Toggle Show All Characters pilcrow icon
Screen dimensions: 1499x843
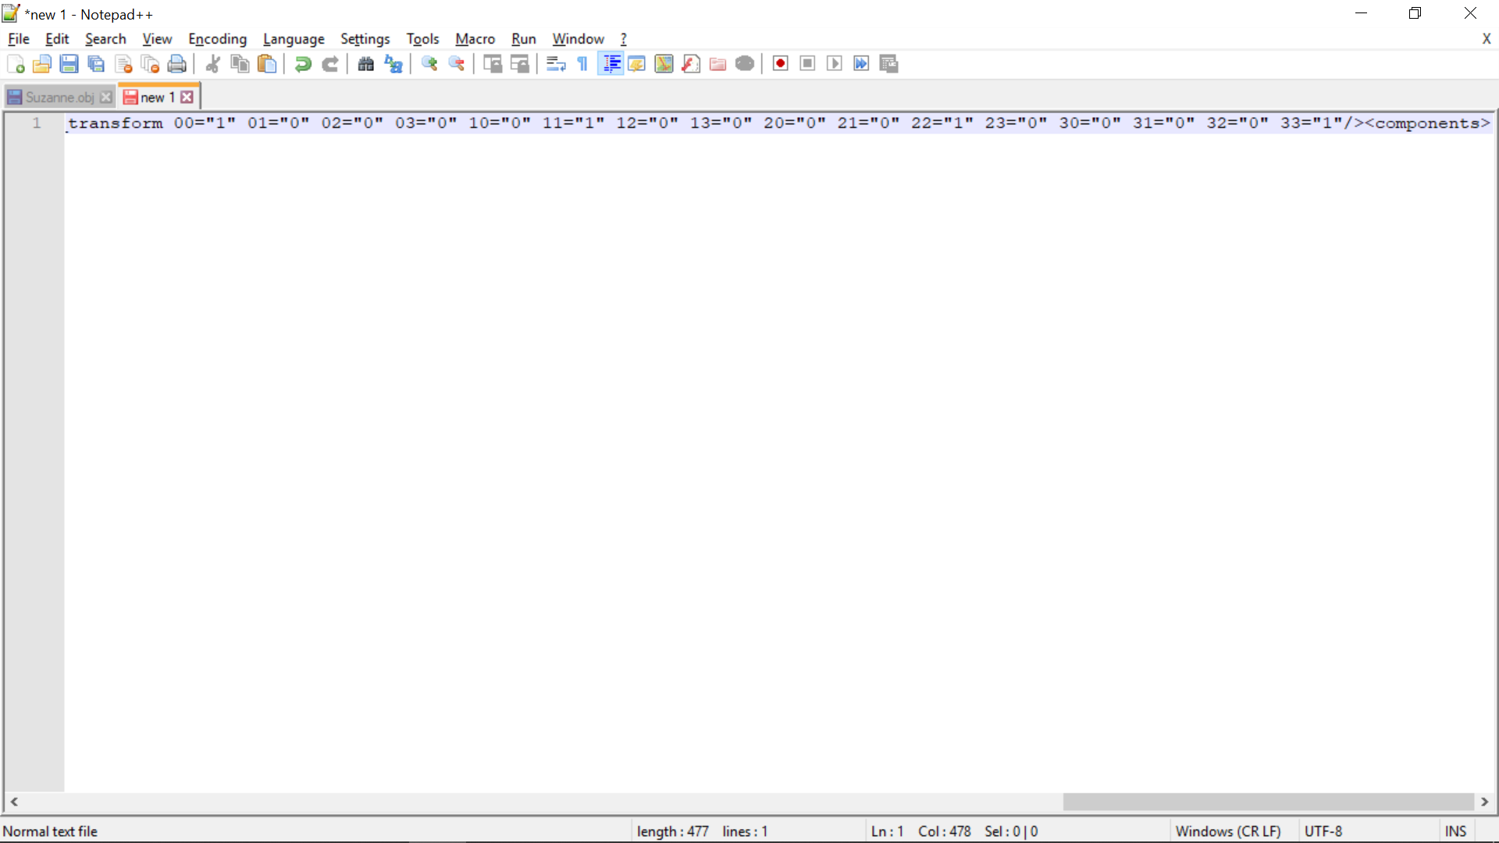point(582,64)
